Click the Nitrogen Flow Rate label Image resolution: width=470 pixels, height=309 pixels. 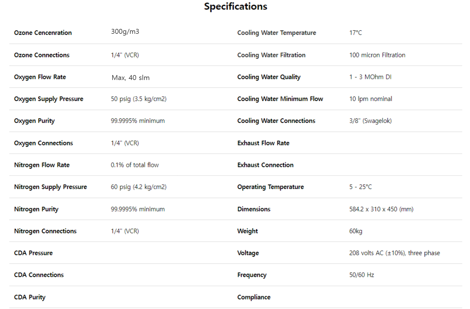tap(42, 165)
